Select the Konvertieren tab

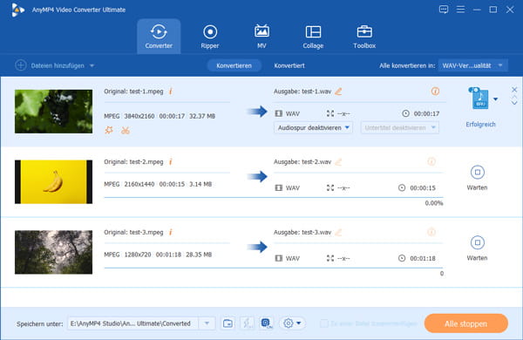point(234,65)
